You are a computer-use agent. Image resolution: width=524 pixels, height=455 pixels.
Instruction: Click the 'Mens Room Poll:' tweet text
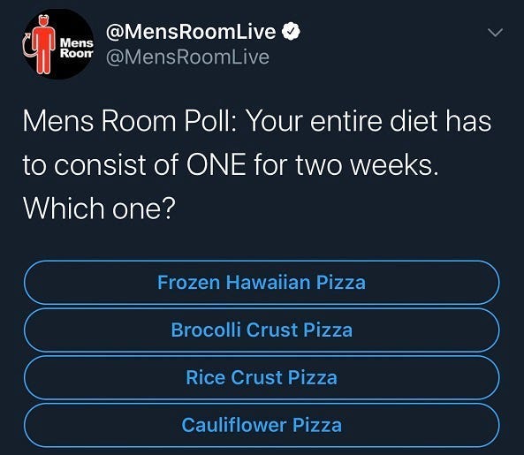127,121
